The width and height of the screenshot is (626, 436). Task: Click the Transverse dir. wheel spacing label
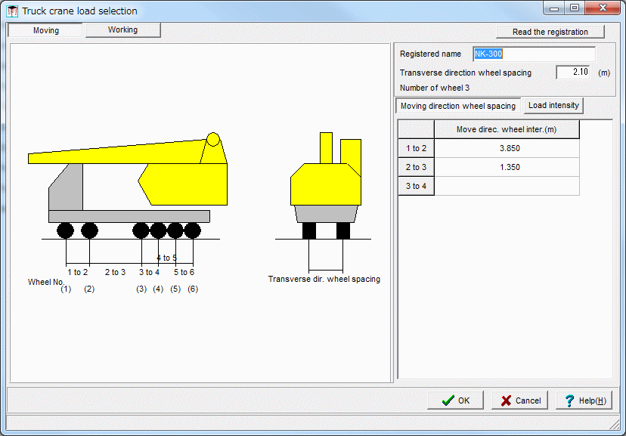point(324,280)
